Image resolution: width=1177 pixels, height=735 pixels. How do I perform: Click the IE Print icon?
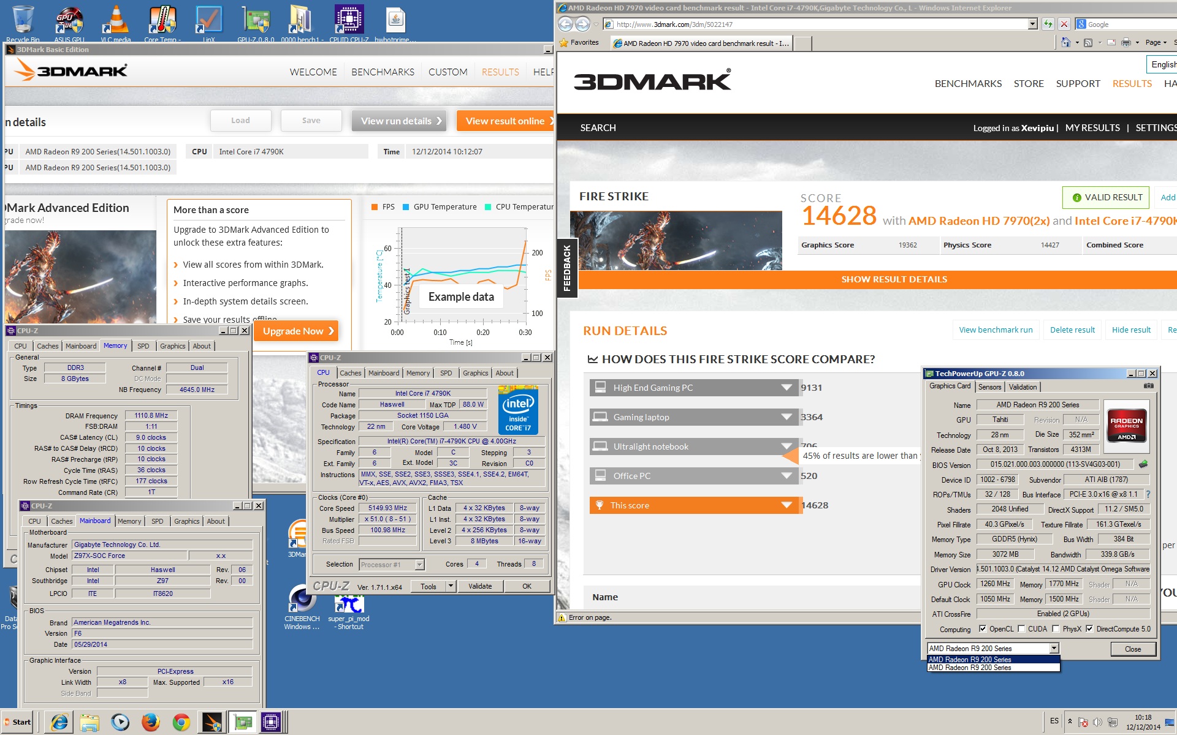1126,42
